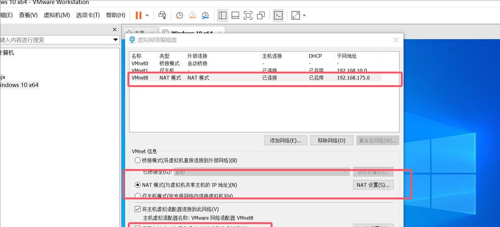
Task: Pause the virtual machine with the orange pause icon
Action: 139,15
